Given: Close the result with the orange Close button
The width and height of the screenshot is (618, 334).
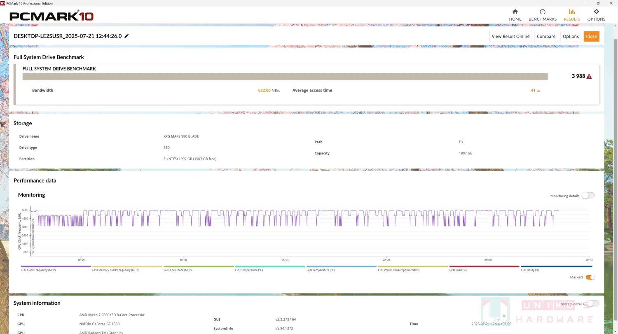Looking at the screenshot, I should coord(591,36).
